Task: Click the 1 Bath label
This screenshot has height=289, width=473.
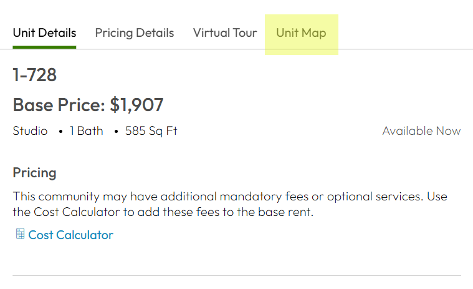Action: [86, 131]
